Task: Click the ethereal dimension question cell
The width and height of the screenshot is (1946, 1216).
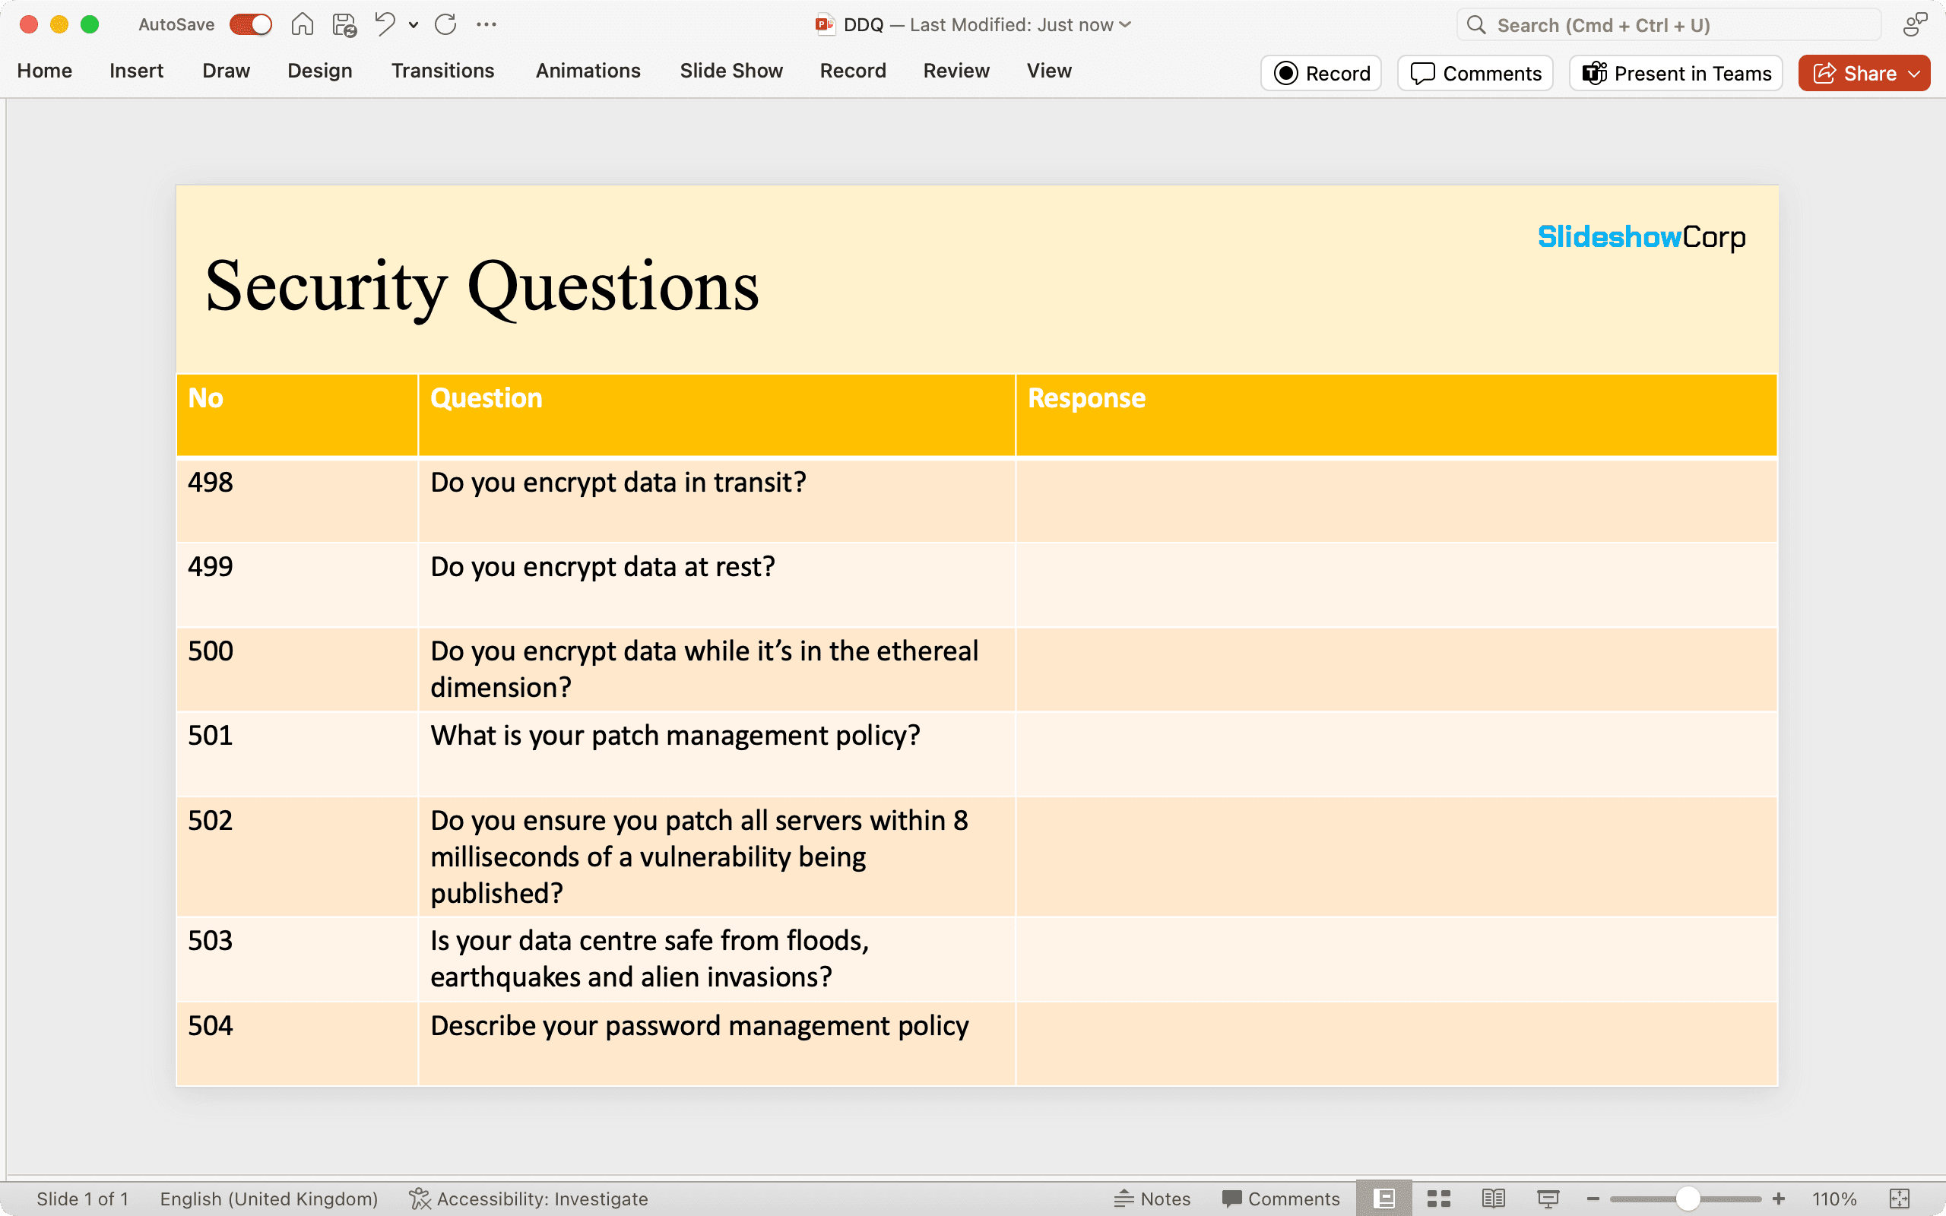Action: [x=717, y=669]
